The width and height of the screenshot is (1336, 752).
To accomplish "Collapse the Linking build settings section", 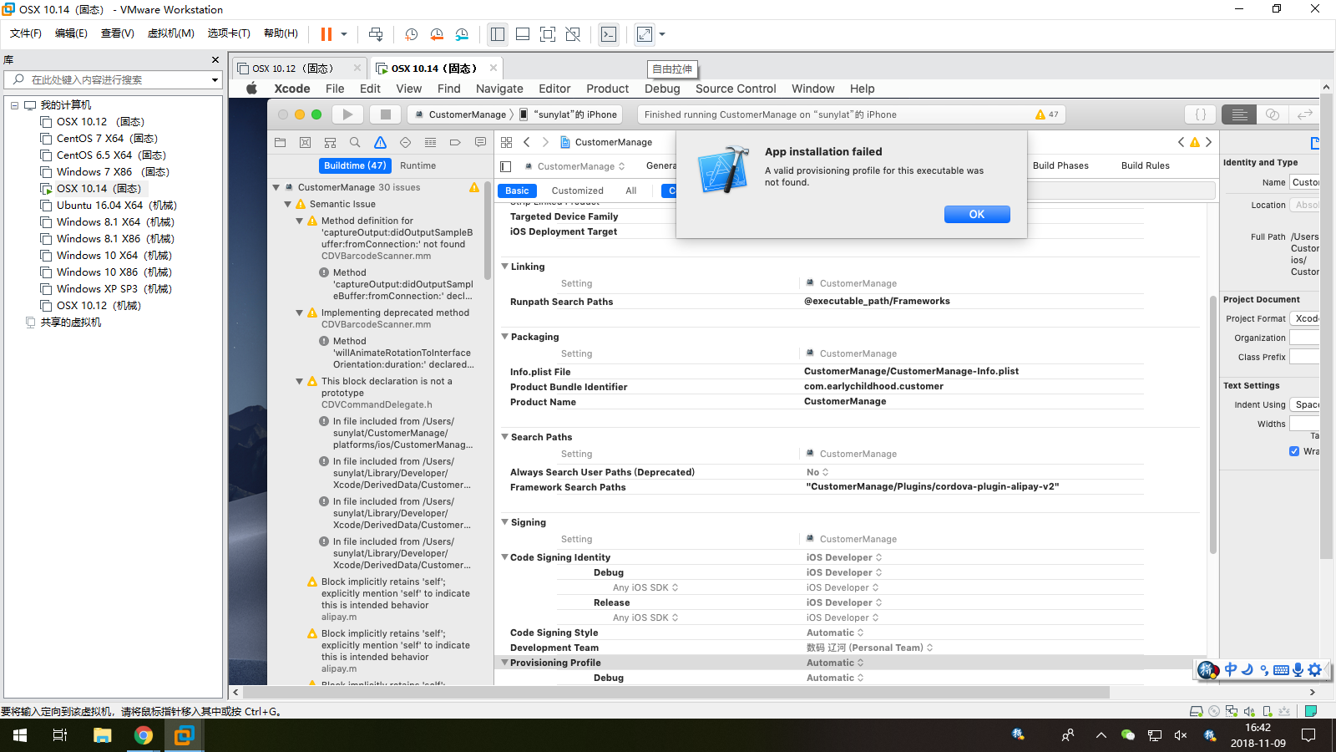I will (504, 267).
